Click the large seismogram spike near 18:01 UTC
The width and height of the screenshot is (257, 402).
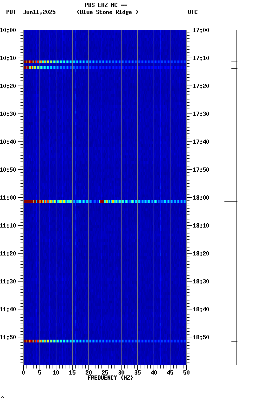[231, 202]
